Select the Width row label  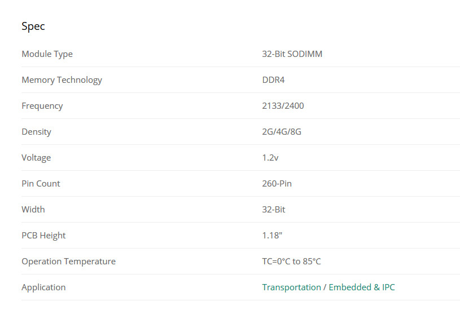pos(33,210)
